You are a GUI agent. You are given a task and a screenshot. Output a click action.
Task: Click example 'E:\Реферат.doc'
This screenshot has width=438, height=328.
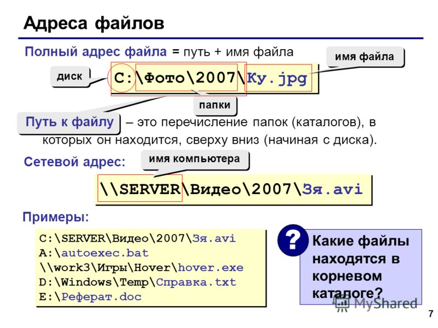pyautogui.click(x=90, y=296)
